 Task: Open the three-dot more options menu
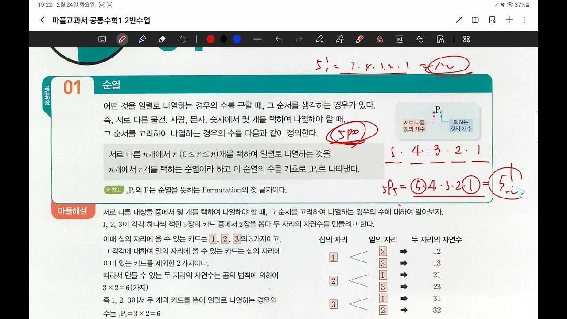524,20
